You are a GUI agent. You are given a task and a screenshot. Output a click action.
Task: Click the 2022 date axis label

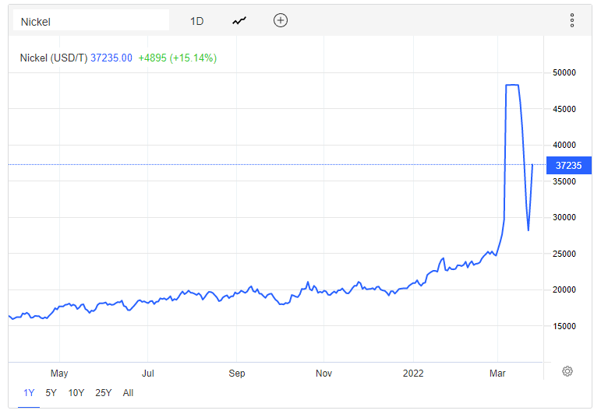click(x=413, y=373)
